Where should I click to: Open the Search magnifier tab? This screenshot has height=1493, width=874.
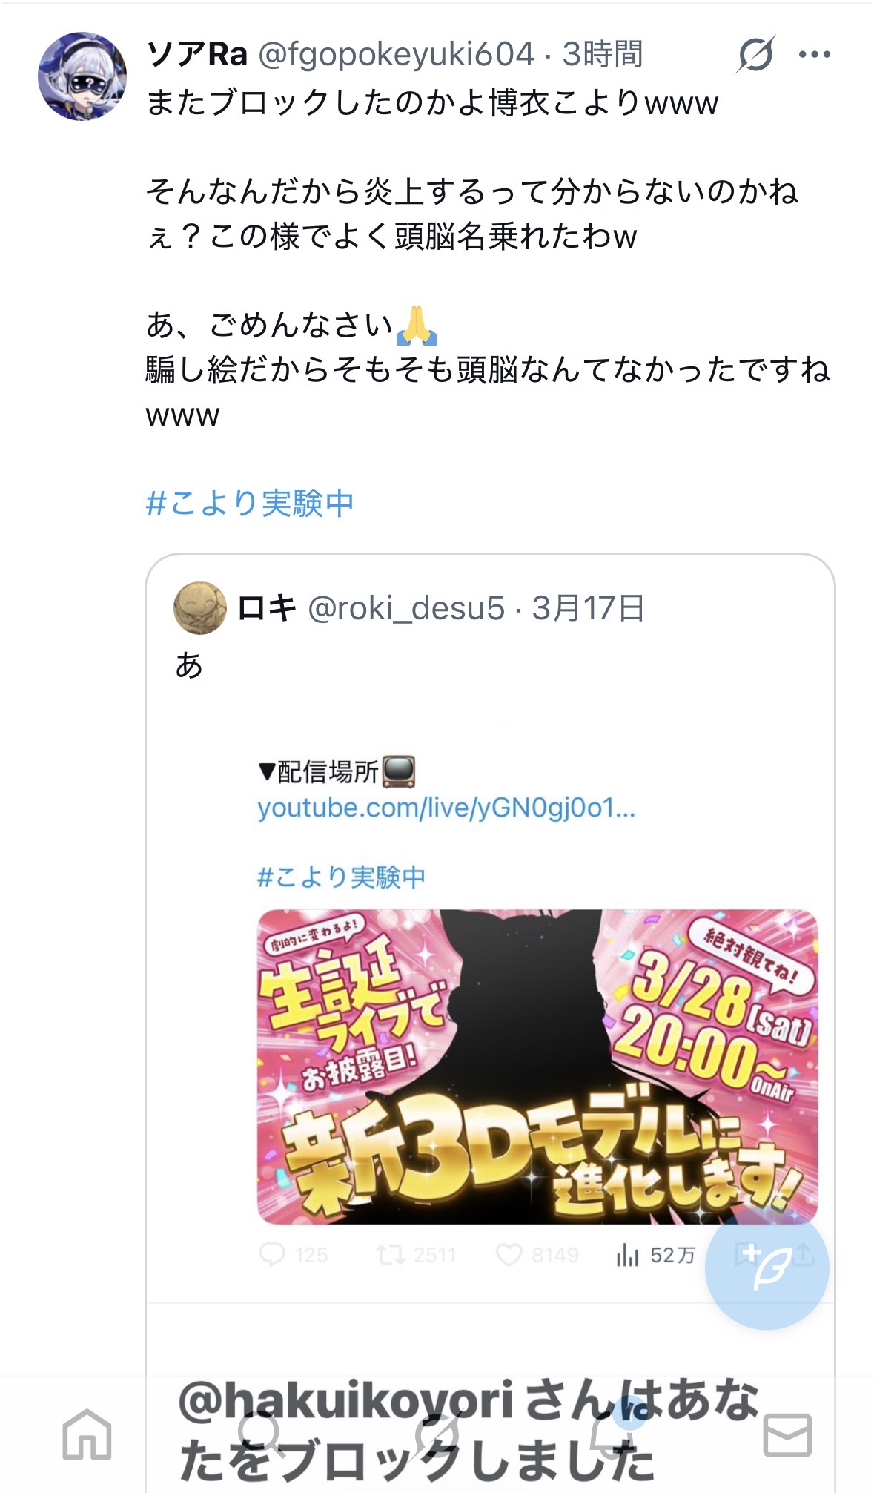tap(261, 1434)
